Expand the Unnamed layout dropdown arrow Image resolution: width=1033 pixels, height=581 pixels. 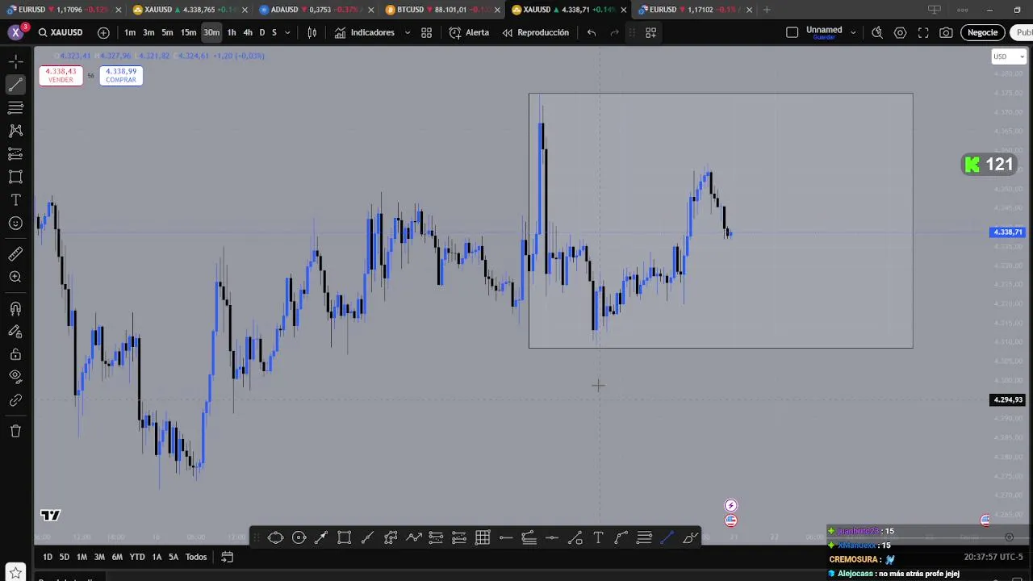pos(852,32)
